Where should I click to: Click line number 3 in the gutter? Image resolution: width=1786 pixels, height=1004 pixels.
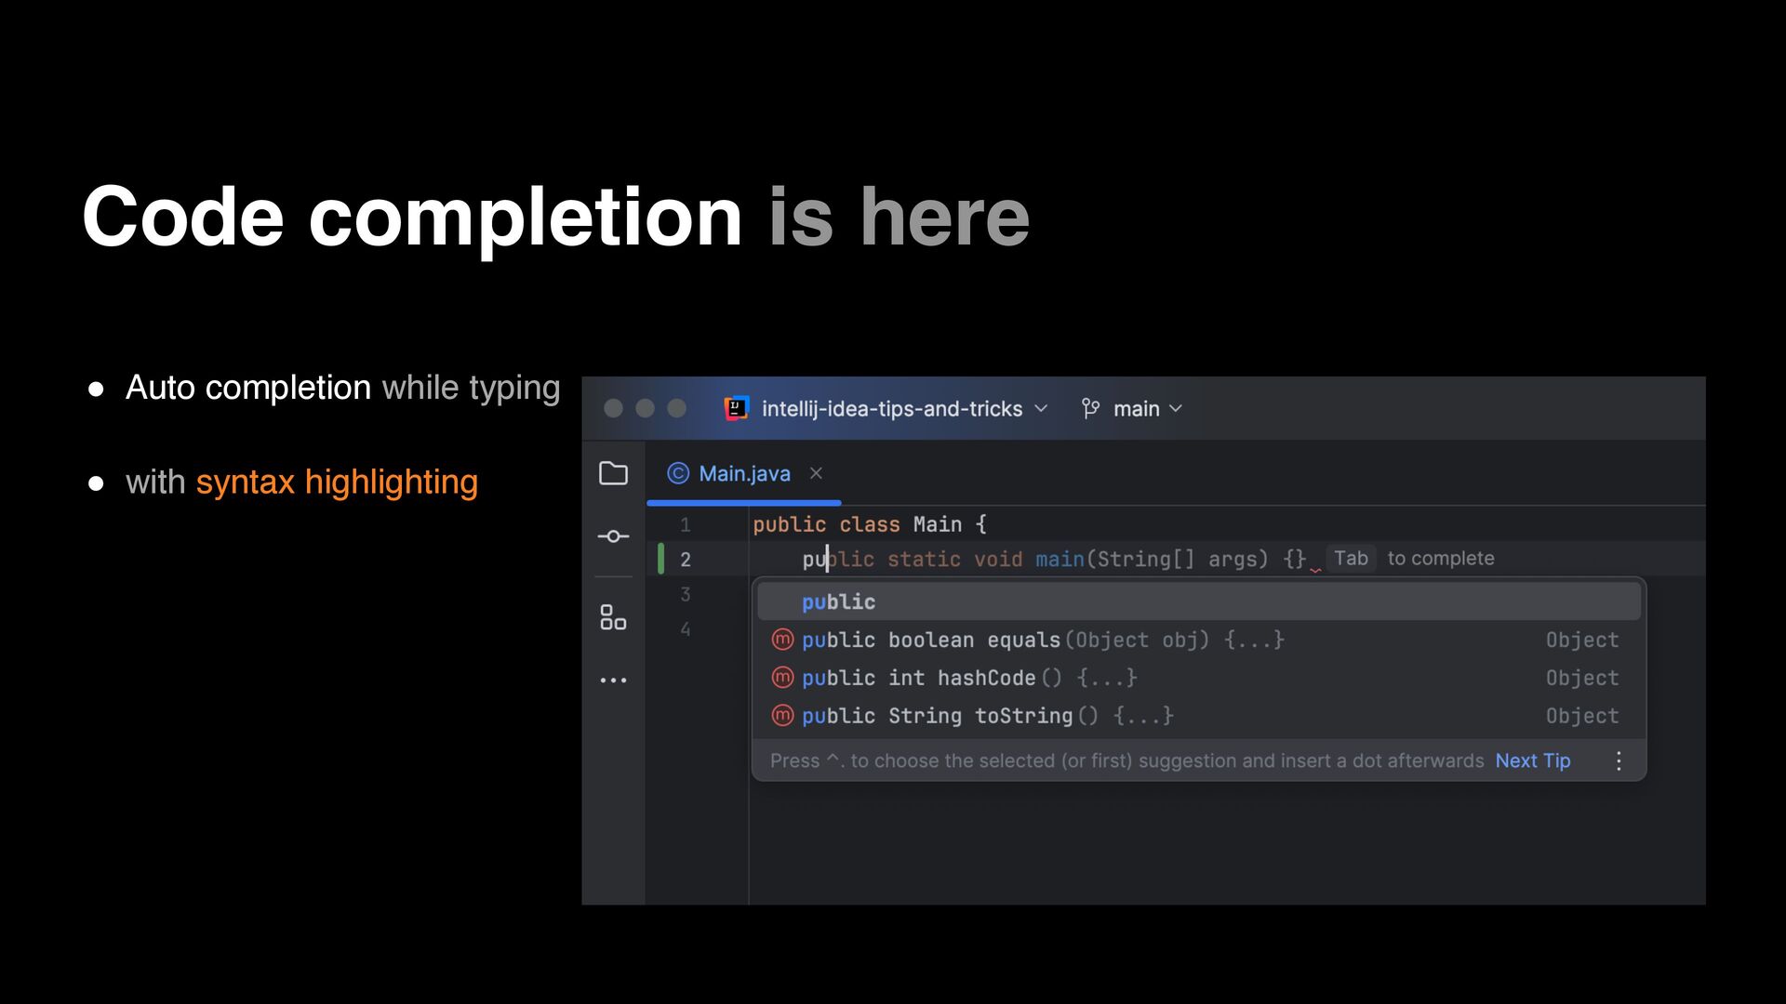click(x=686, y=595)
